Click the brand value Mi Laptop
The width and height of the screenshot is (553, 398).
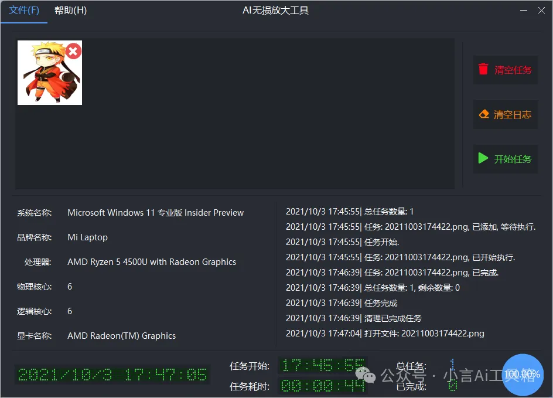pyautogui.click(x=87, y=237)
